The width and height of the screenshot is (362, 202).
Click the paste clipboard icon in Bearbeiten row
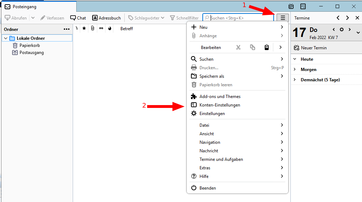point(267,47)
